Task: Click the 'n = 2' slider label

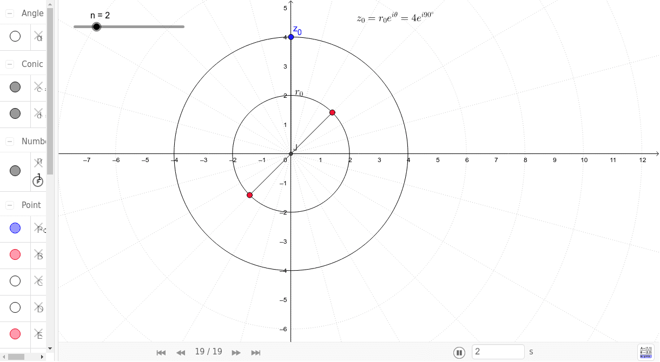Action: pos(100,15)
